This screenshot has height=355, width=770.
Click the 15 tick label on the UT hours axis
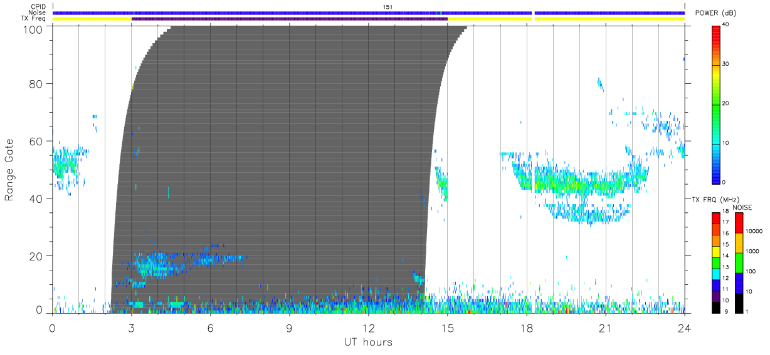click(x=447, y=328)
